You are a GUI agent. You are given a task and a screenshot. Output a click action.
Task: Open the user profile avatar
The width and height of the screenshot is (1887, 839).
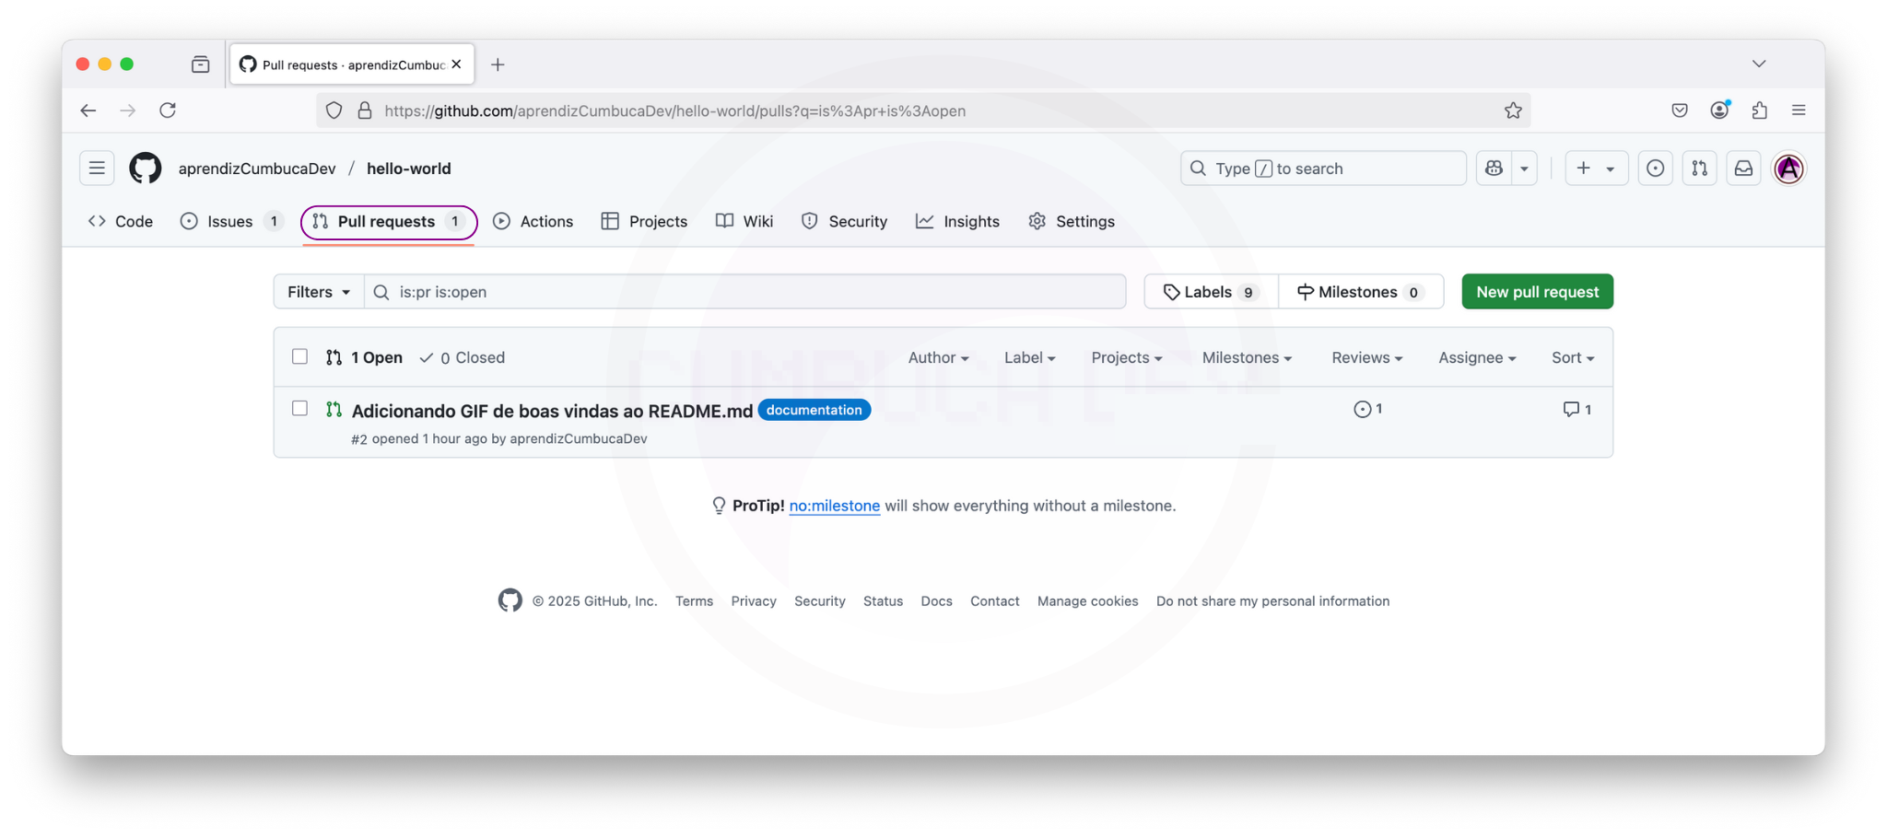[x=1788, y=169]
